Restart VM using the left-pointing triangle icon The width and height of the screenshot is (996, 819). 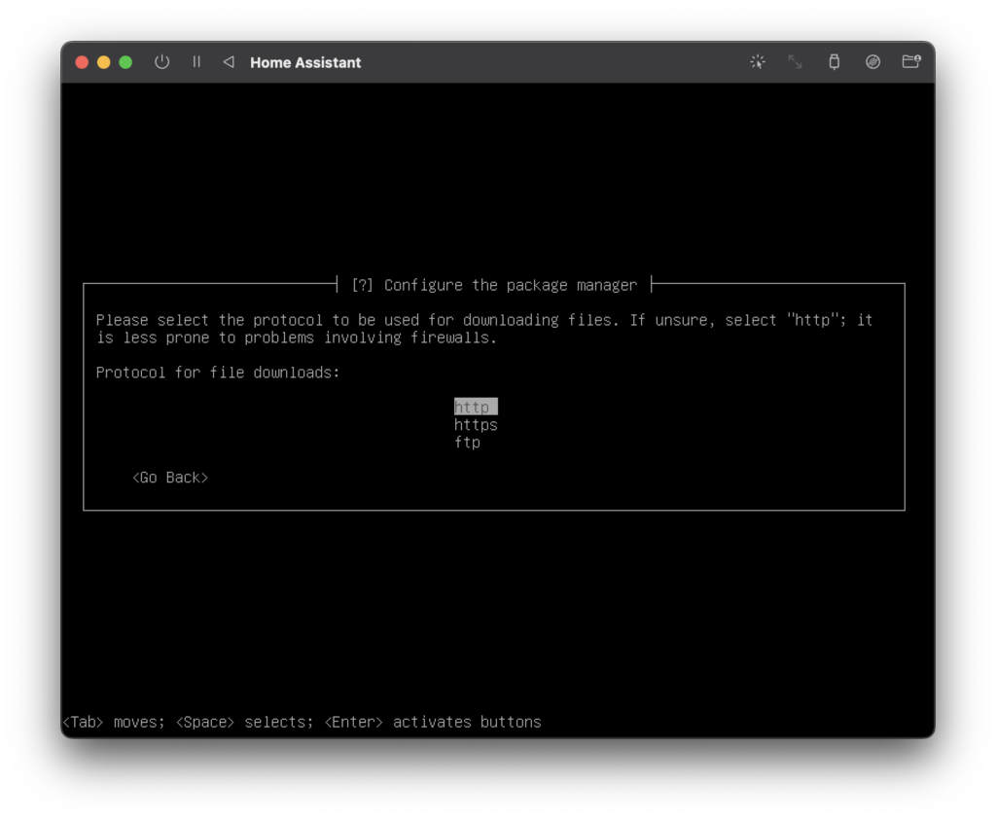coord(229,61)
